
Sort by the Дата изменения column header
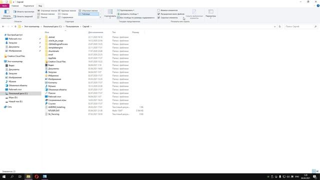pyautogui.click(x=95, y=32)
